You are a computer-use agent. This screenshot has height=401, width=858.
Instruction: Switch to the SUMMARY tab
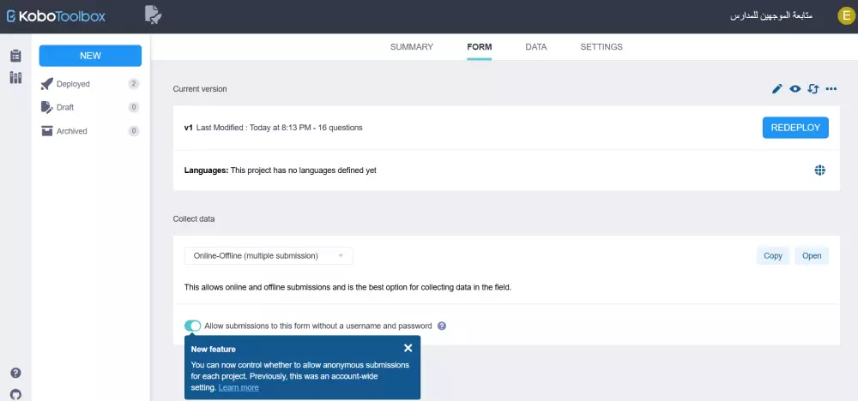tap(412, 47)
